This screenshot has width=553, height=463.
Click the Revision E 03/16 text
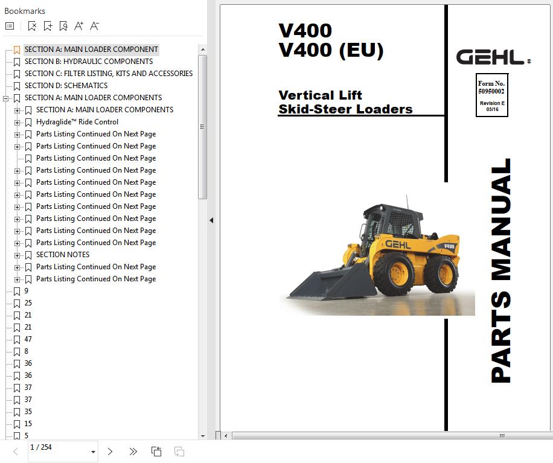coord(492,106)
